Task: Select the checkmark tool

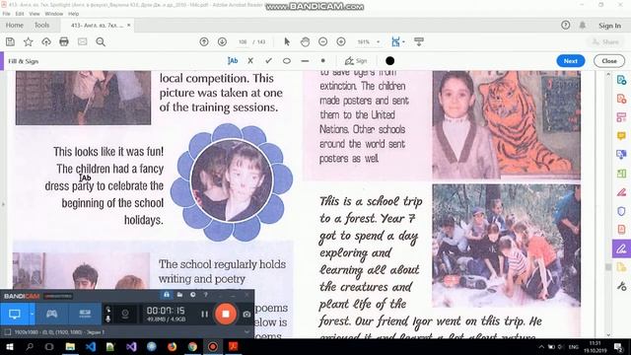Action: (x=268, y=61)
